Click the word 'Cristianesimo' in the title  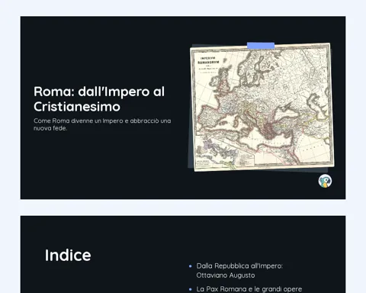pos(77,107)
